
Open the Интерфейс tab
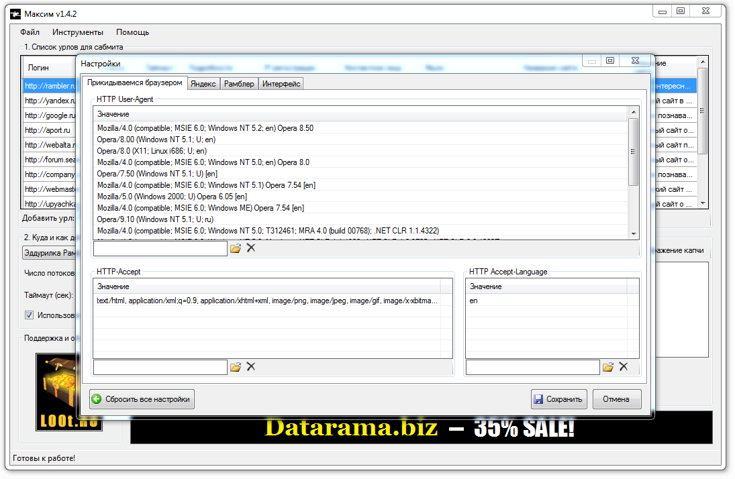coord(281,83)
